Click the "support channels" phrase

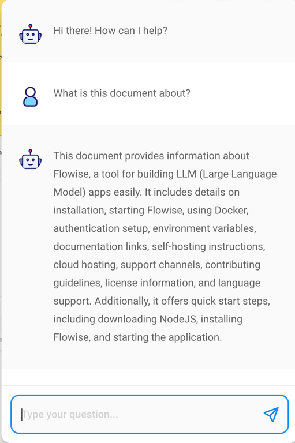point(161,265)
